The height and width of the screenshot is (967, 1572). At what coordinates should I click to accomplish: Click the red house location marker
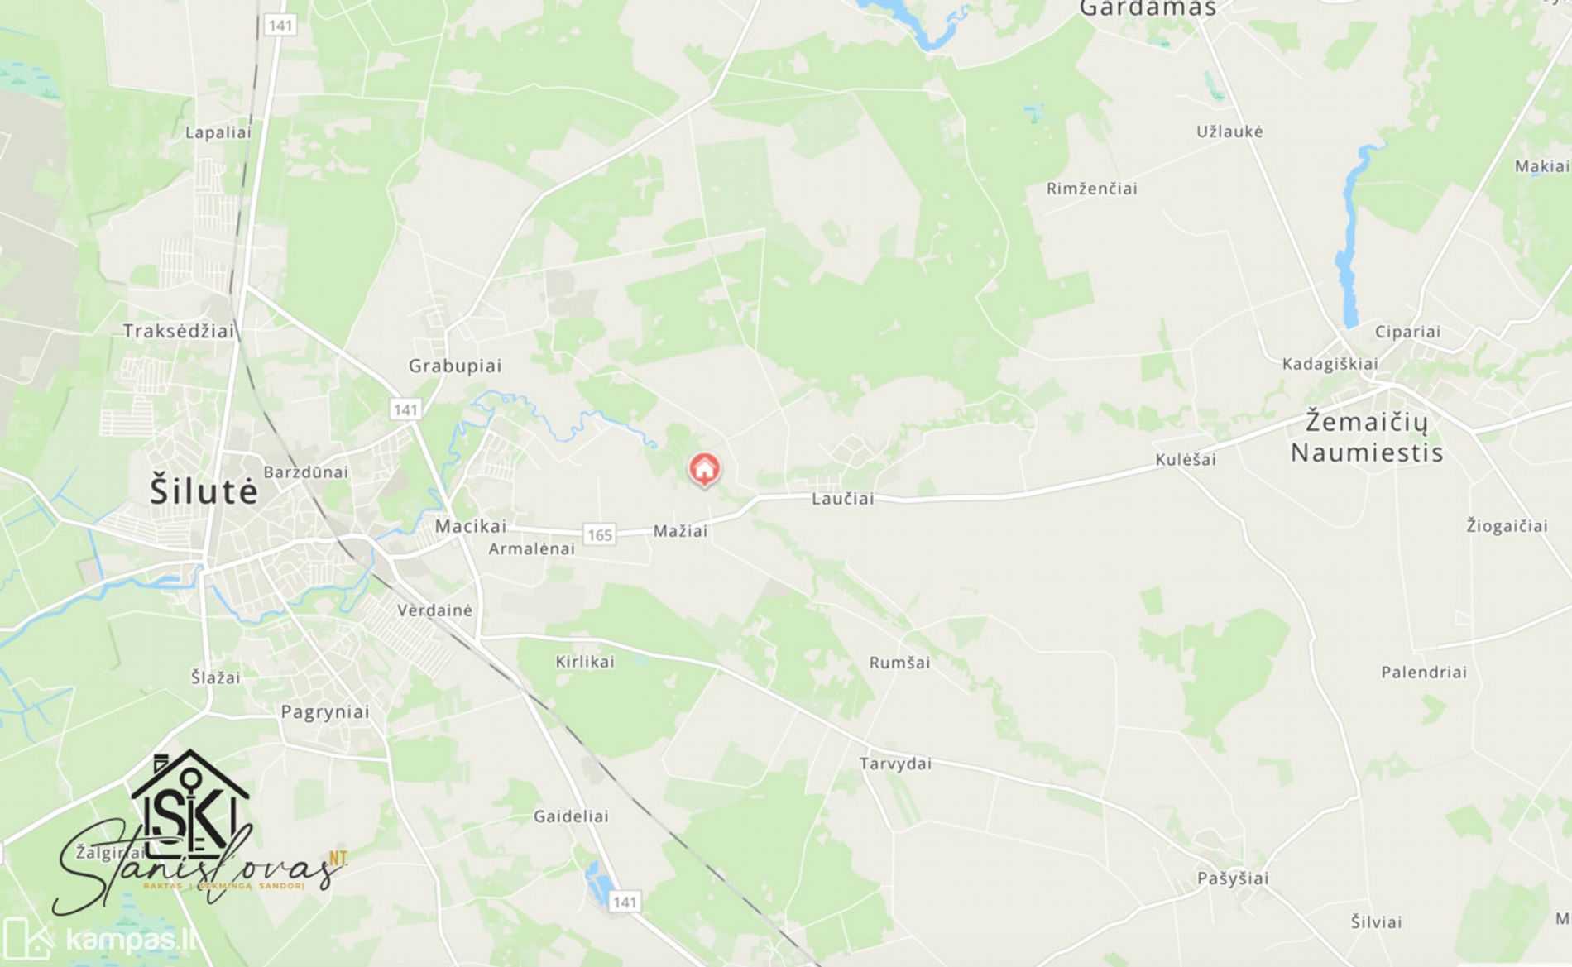(x=704, y=470)
